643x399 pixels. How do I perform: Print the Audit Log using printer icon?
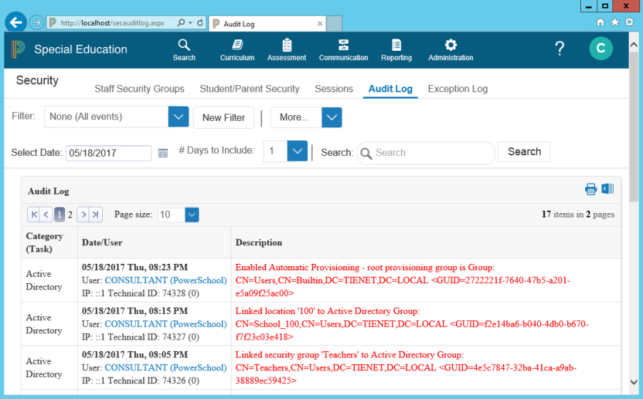[591, 189]
